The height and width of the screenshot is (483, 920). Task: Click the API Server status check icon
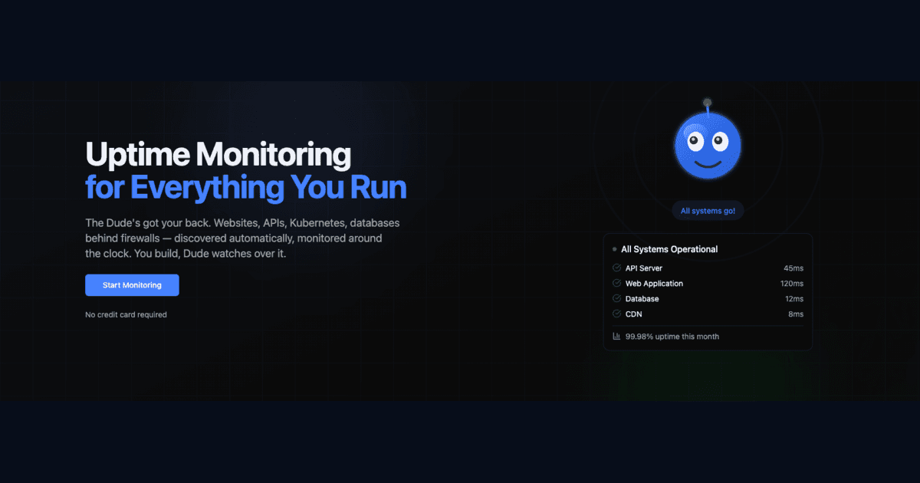pos(616,268)
